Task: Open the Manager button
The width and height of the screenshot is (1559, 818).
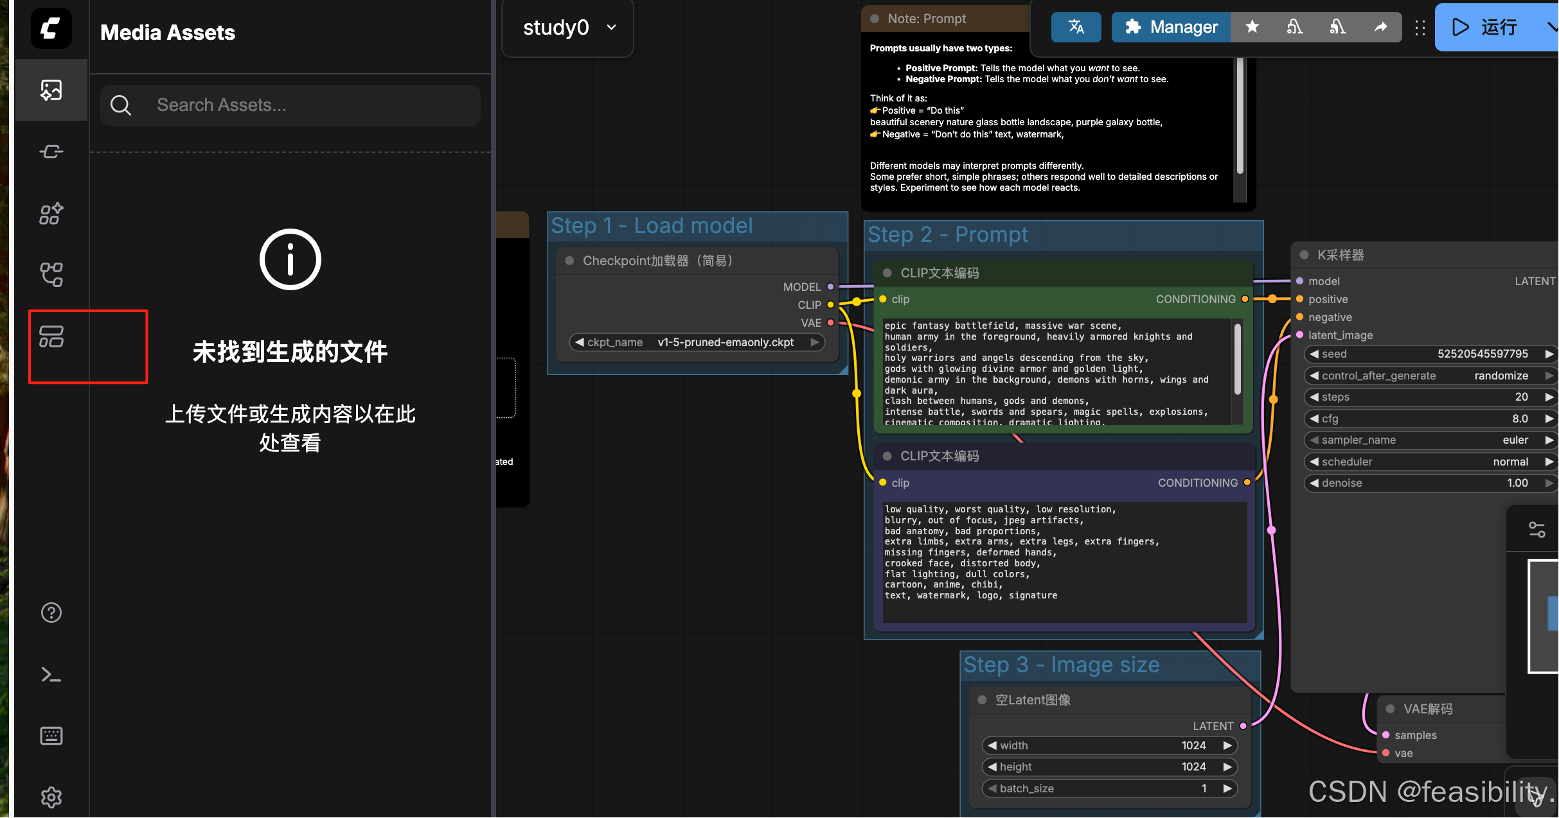Action: [1171, 27]
